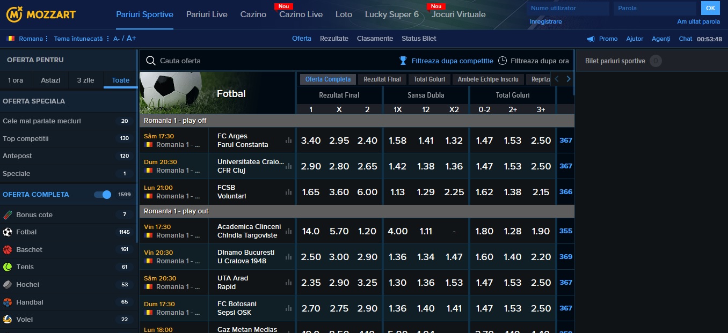Open Cazino Live section
The image size is (728, 333).
[301, 14]
